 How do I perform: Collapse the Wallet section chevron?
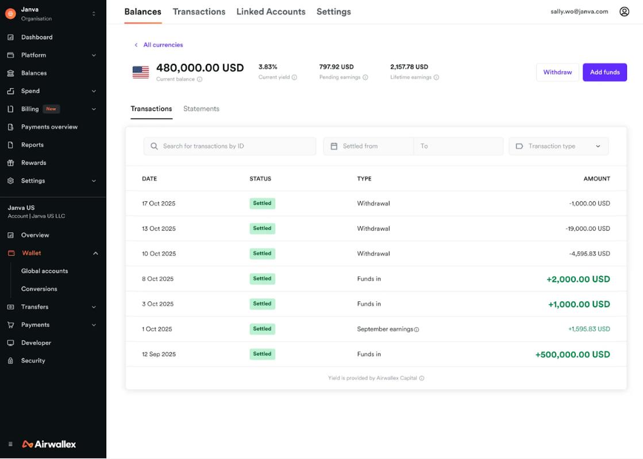[x=95, y=253]
